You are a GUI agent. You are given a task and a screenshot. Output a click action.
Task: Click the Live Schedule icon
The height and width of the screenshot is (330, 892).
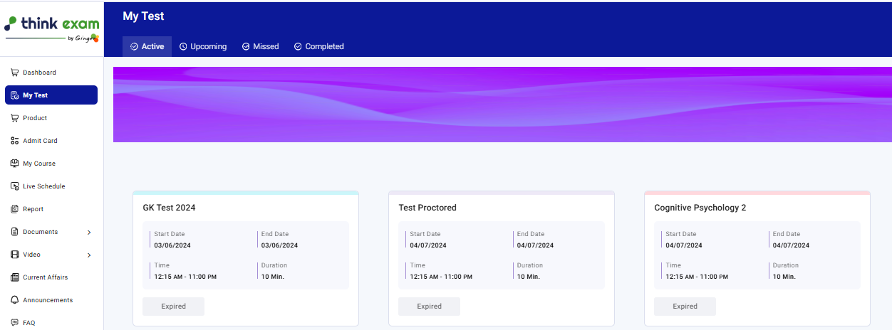coord(15,186)
